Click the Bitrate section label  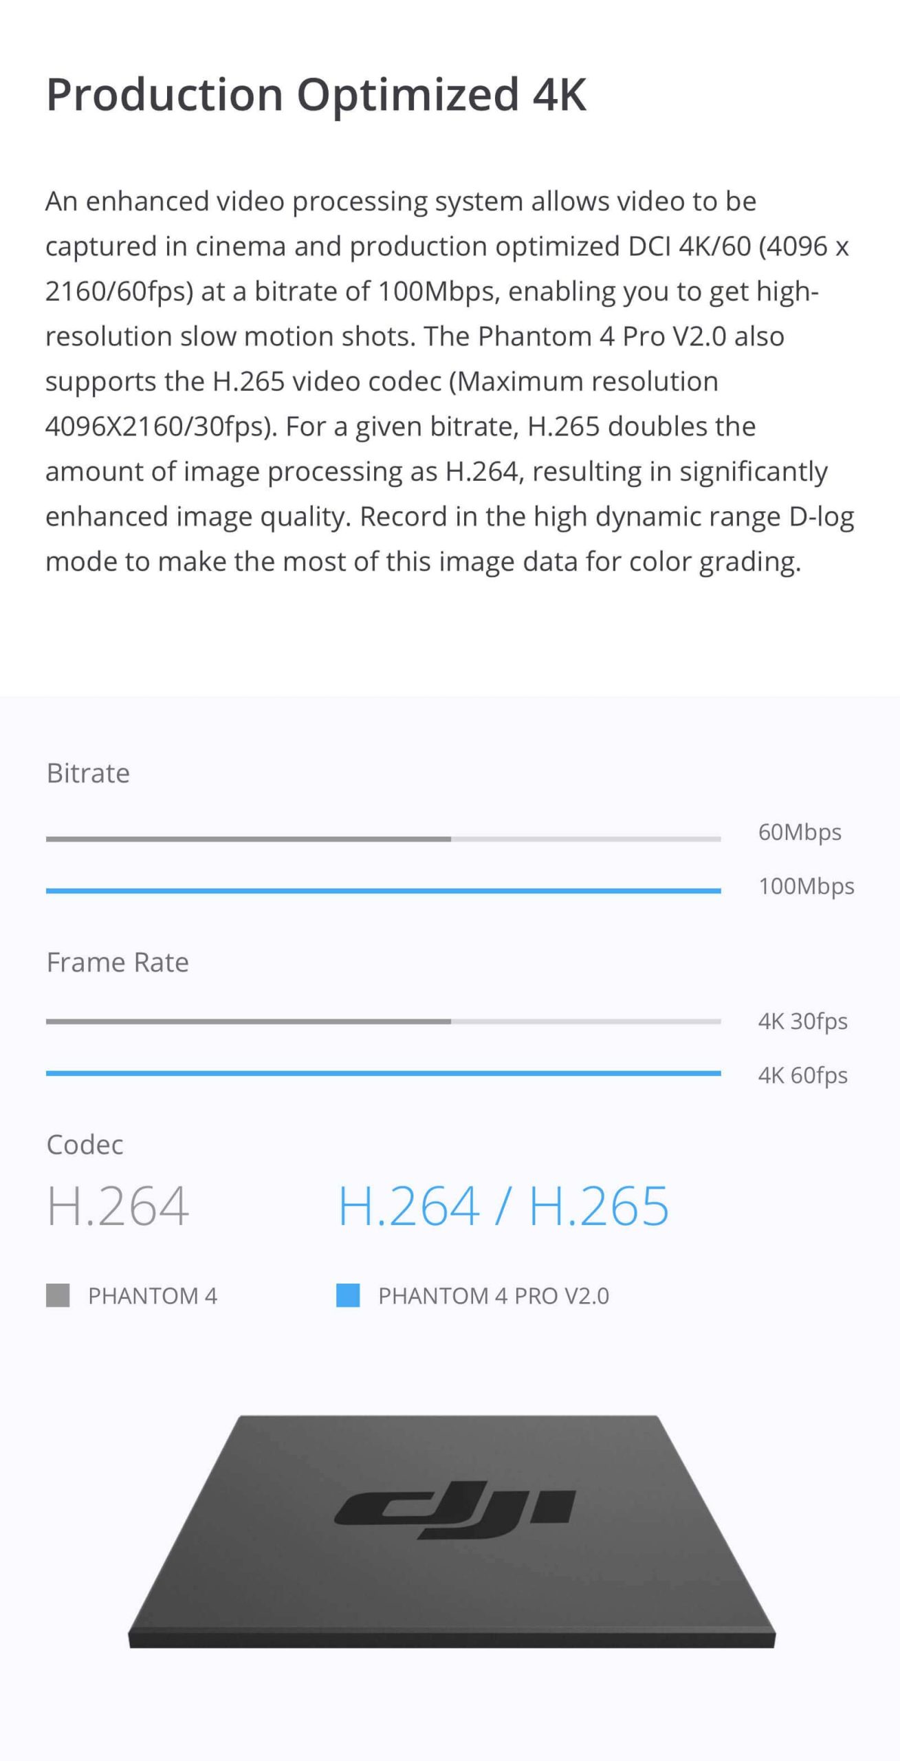click(88, 773)
